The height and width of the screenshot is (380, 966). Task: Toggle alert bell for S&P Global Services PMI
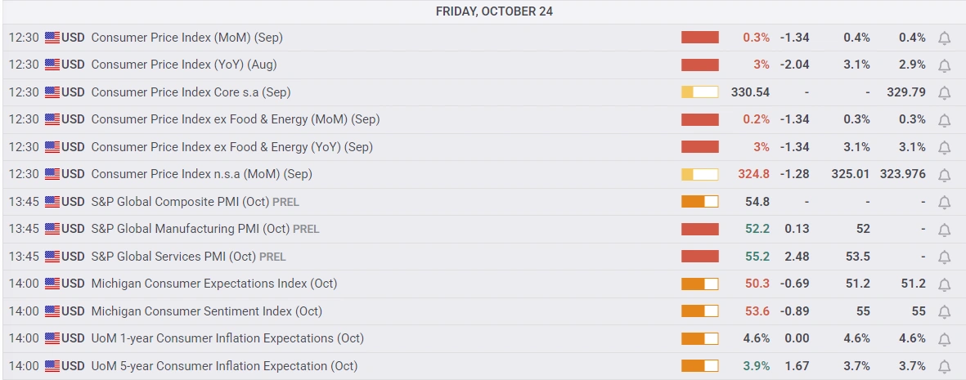(944, 257)
